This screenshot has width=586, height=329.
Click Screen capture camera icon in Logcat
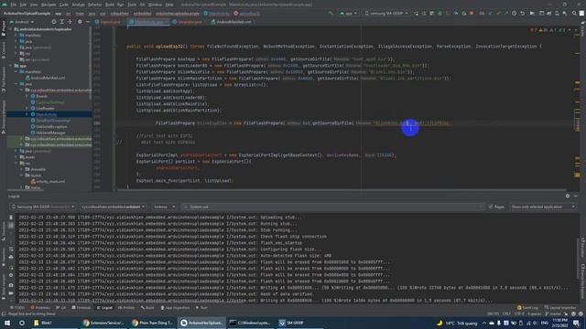point(11,285)
